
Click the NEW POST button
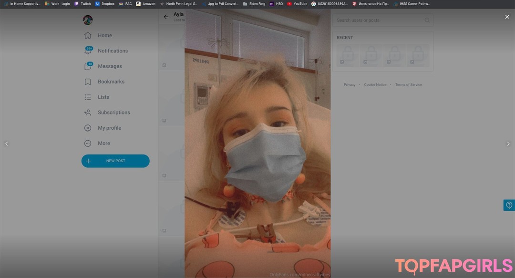(x=115, y=161)
